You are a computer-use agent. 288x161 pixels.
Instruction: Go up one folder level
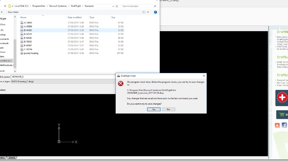[x=5, y=6]
